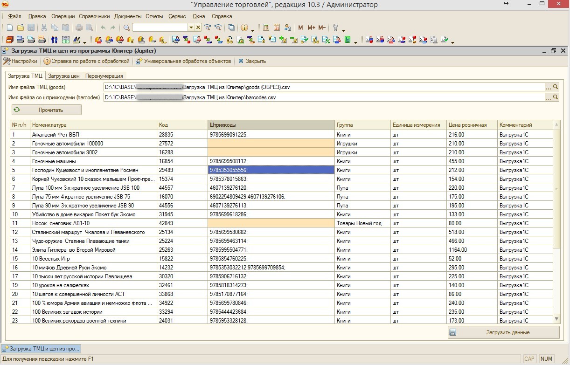
Task: Click the ellipsis selector for barcodes file
Action: click(x=548, y=97)
